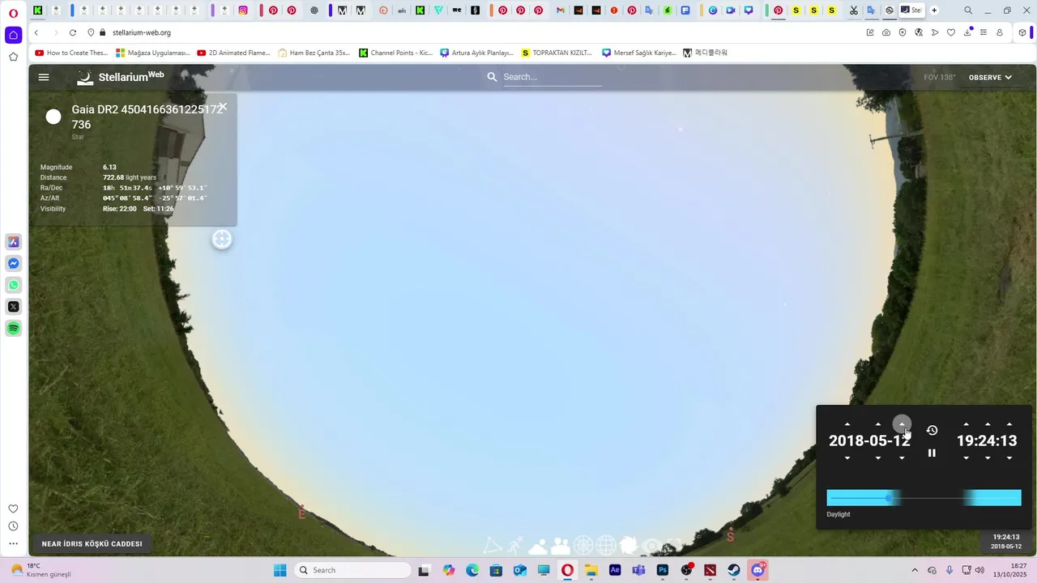Toggle constellation lines in bottom toolbar
This screenshot has height=583, width=1037.
493,546
